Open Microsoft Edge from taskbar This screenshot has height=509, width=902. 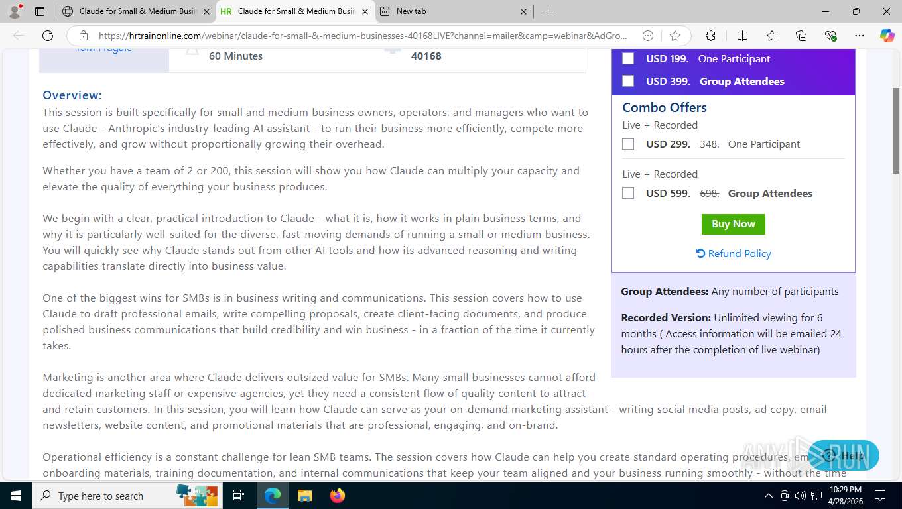pos(273,496)
